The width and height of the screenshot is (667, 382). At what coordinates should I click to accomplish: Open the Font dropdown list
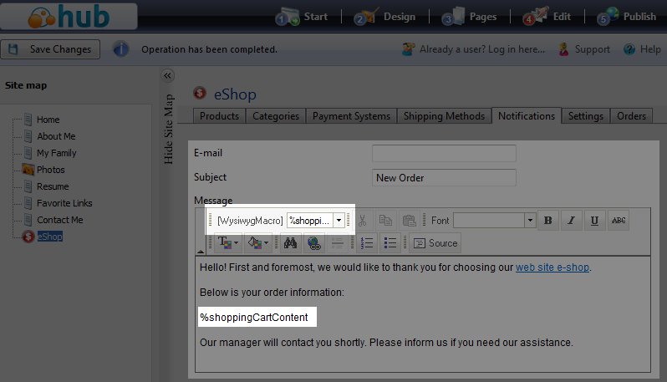(x=530, y=221)
